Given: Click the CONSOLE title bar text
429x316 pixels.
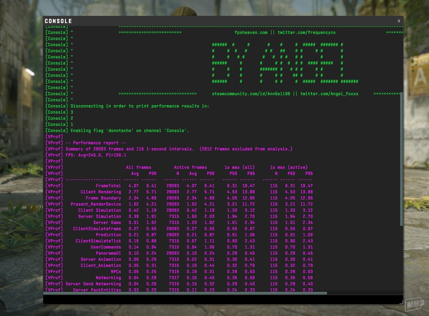Looking at the screenshot, I should click(x=58, y=21).
